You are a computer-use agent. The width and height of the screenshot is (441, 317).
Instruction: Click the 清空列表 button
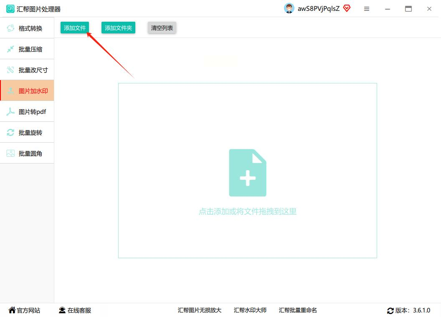coord(162,28)
